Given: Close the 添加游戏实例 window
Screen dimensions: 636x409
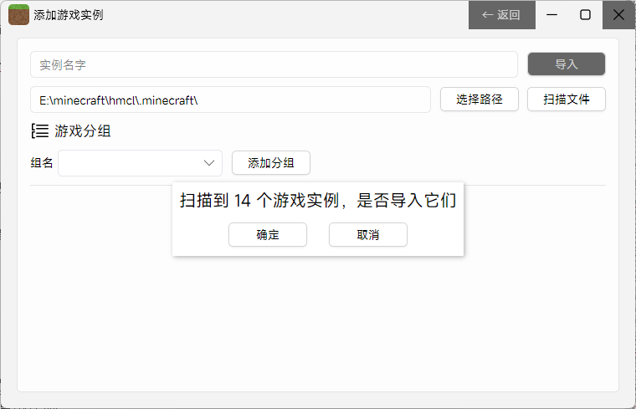Looking at the screenshot, I should (x=618, y=15).
